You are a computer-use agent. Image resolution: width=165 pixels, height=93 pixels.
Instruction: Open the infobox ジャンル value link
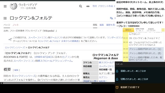[107, 63]
